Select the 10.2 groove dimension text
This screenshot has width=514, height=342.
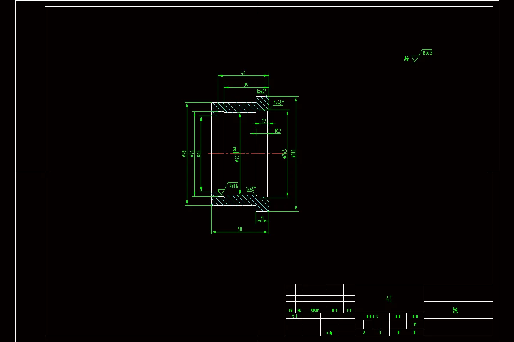(278, 131)
